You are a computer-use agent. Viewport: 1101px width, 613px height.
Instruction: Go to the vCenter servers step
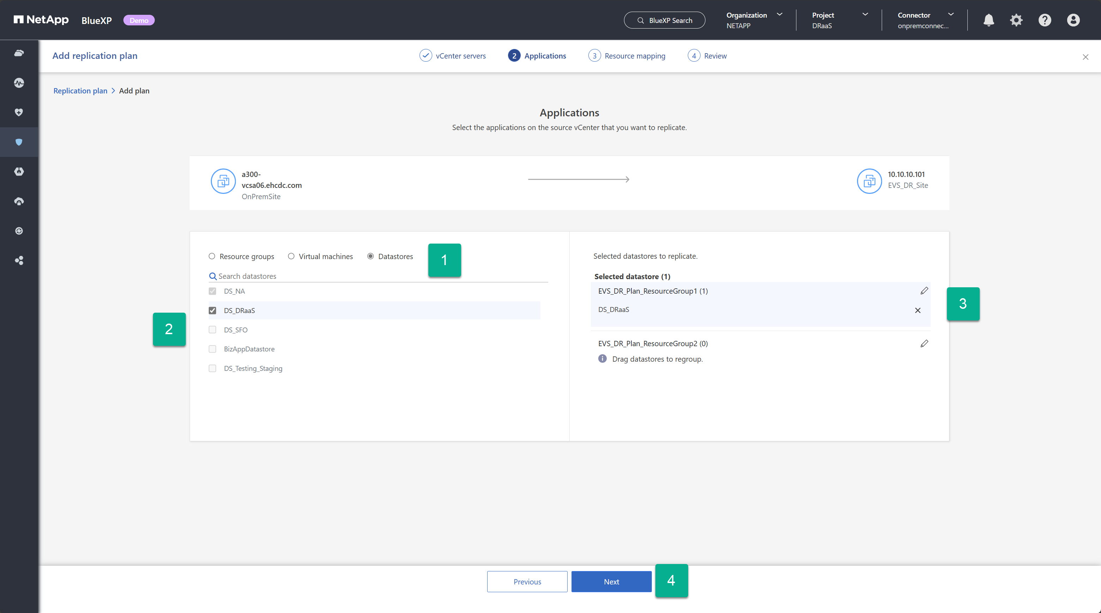pos(453,56)
